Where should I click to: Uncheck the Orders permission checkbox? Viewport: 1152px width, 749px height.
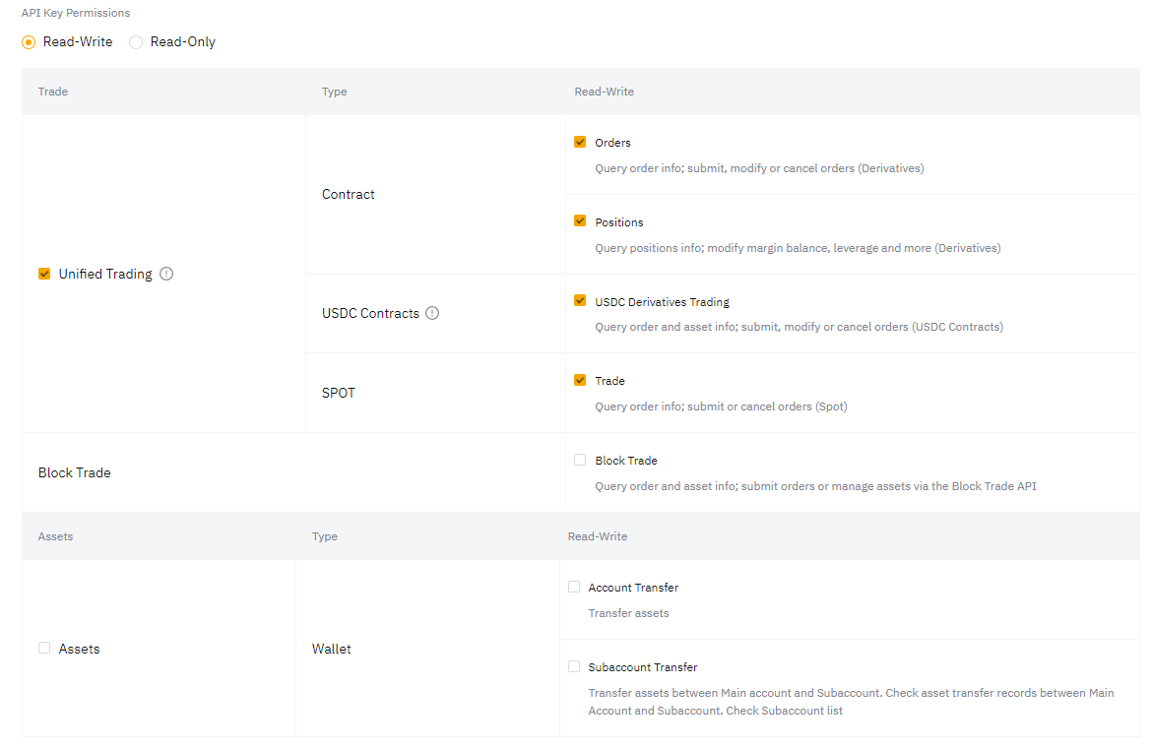pyautogui.click(x=580, y=142)
